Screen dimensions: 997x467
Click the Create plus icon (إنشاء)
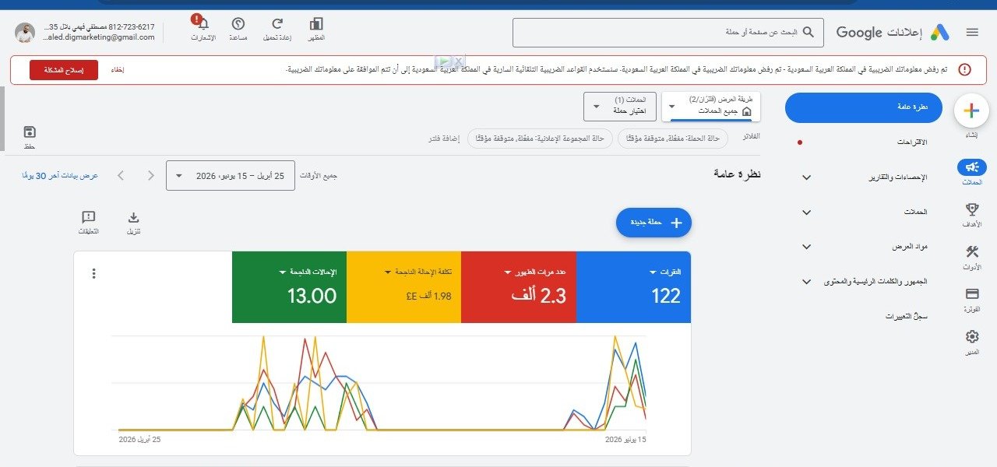click(x=971, y=111)
